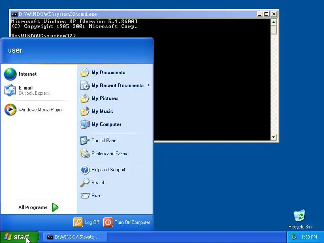Open the Help and Support question mark icon
This screenshot has height=243, width=324.
click(x=85, y=170)
